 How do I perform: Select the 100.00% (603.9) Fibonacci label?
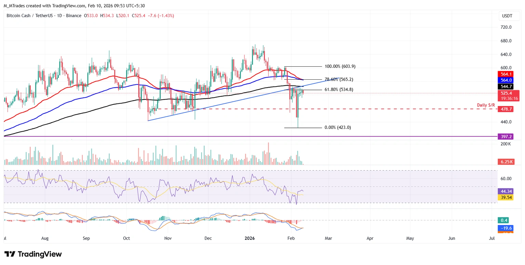click(340, 66)
